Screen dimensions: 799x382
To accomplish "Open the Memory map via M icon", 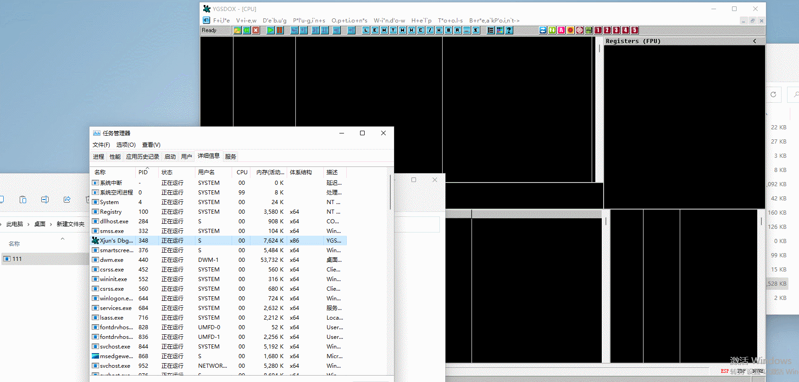I will [x=384, y=30].
